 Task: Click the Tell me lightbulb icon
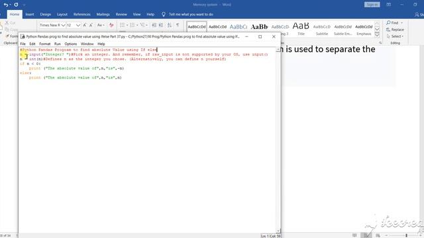164,15
